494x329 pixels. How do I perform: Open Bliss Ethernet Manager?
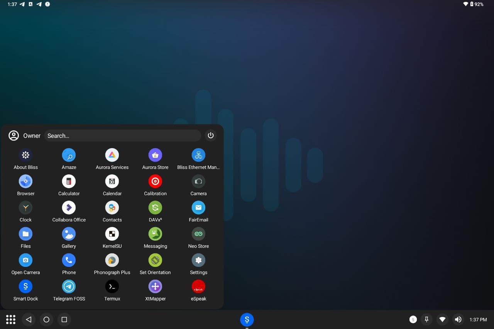point(198,155)
